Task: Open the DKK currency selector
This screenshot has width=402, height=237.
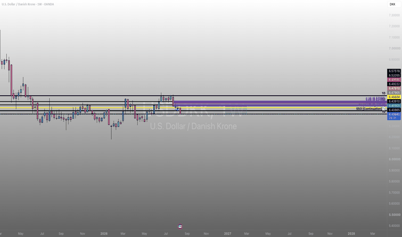Action: [x=394, y=4]
